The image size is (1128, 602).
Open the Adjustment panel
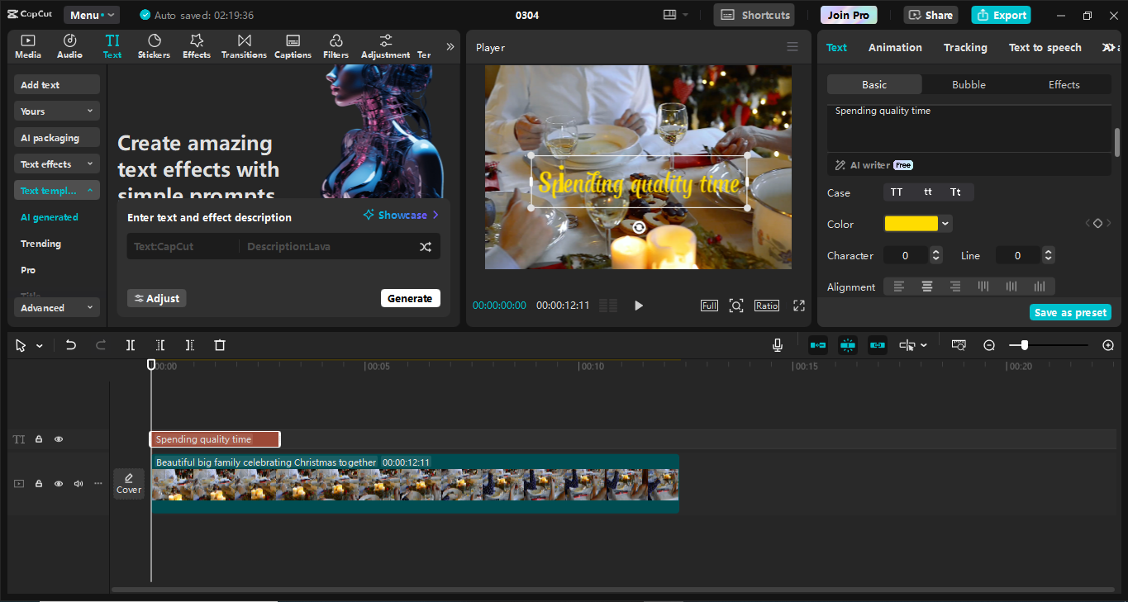(x=385, y=45)
